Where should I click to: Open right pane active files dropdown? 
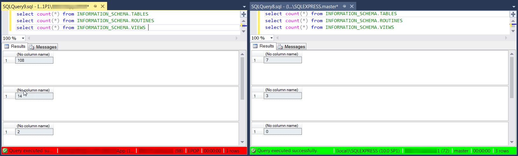click(x=514, y=7)
